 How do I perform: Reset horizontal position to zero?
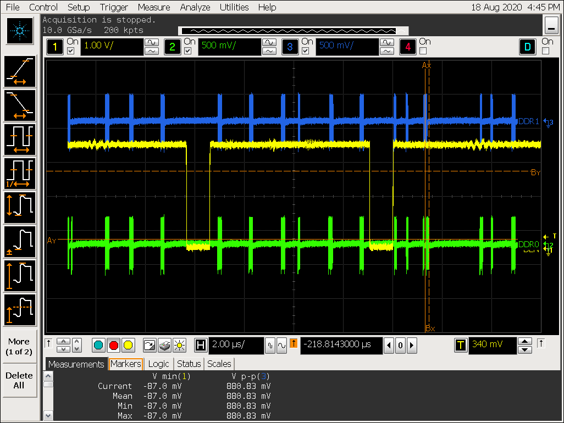pyautogui.click(x=400, y=346)
